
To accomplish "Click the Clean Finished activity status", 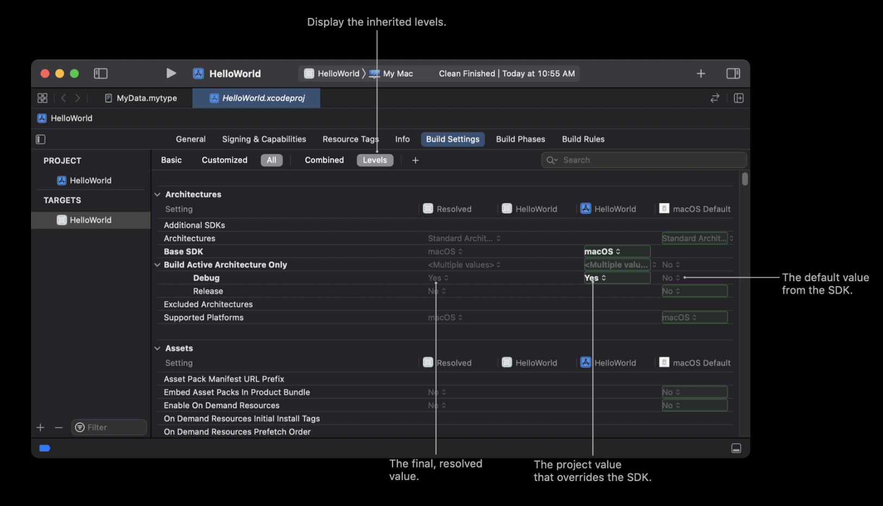I will click(507, 73).
